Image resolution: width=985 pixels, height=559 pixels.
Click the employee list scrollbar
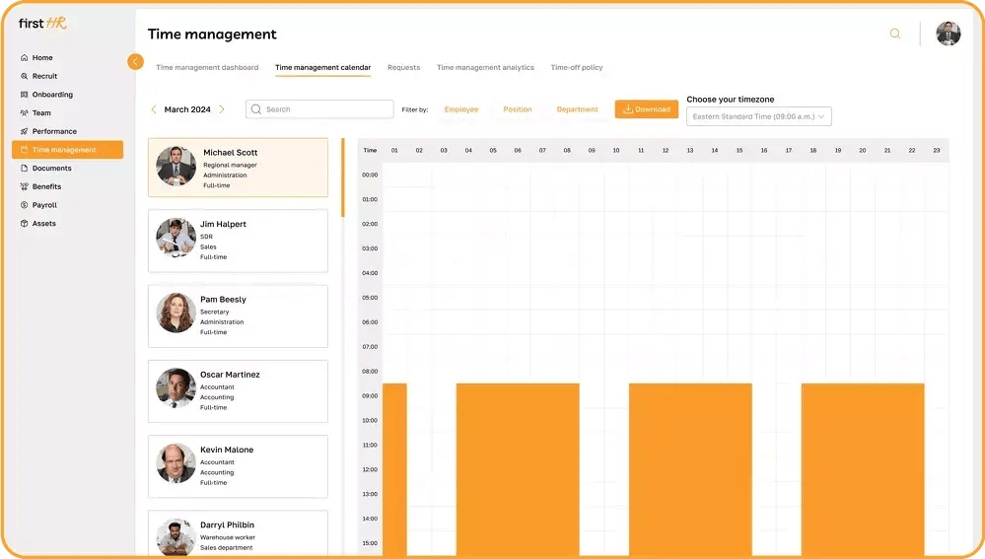click(342, 177)
